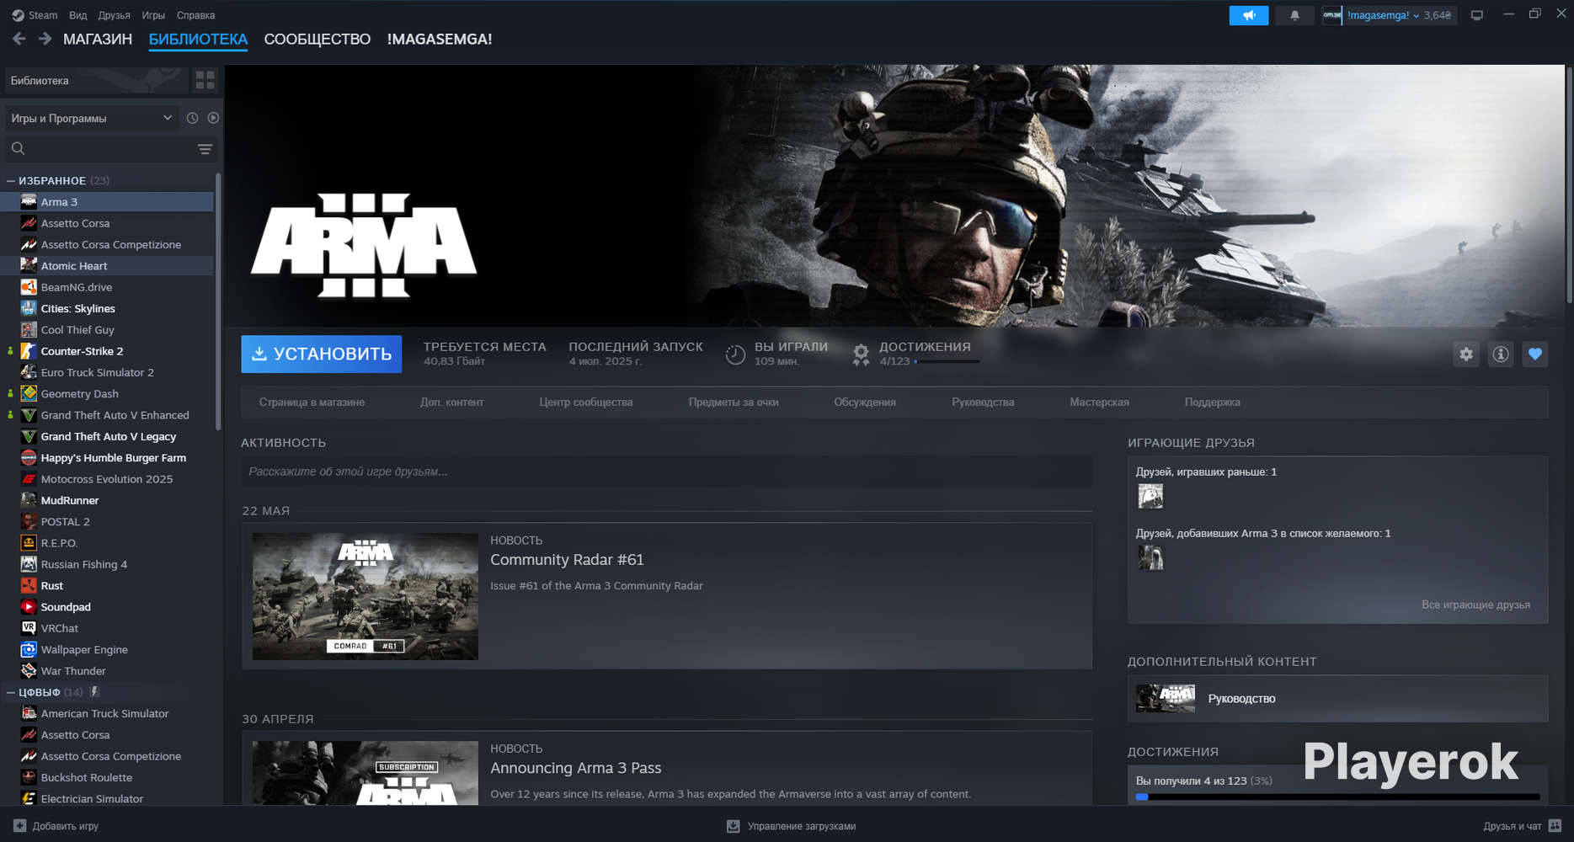Collapse the ИЗБРАННОЕ favorites category

click(x=11, y=180)
